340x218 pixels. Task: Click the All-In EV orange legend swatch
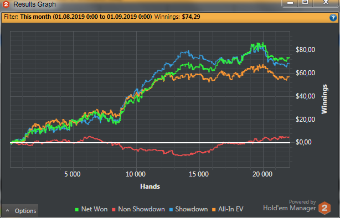tap(214, 210)
